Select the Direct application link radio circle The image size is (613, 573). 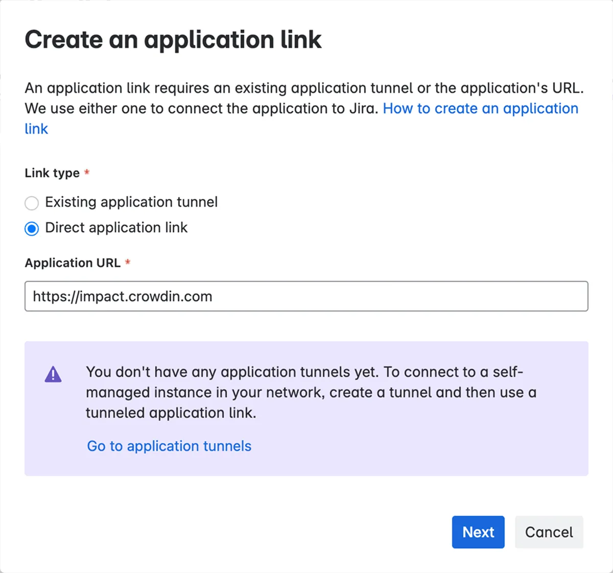tap(31, 228)
